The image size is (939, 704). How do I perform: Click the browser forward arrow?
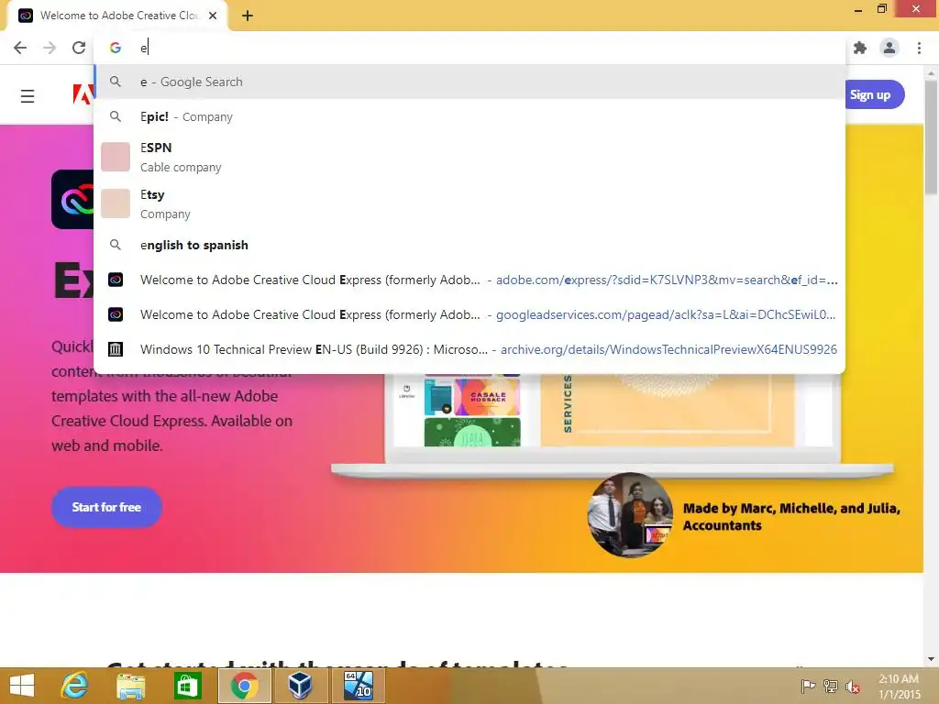point(50,48)
